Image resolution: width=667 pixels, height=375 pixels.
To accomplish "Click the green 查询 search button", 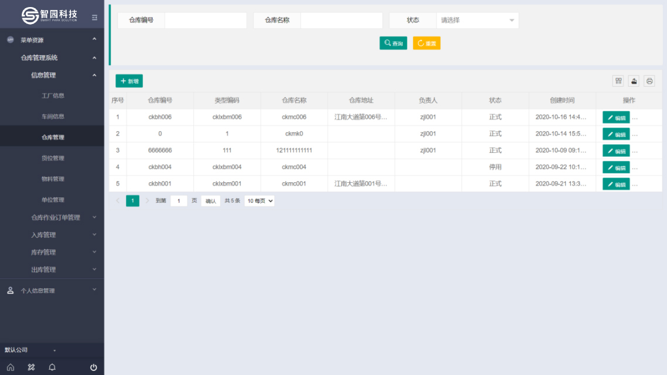I will 393,43.
